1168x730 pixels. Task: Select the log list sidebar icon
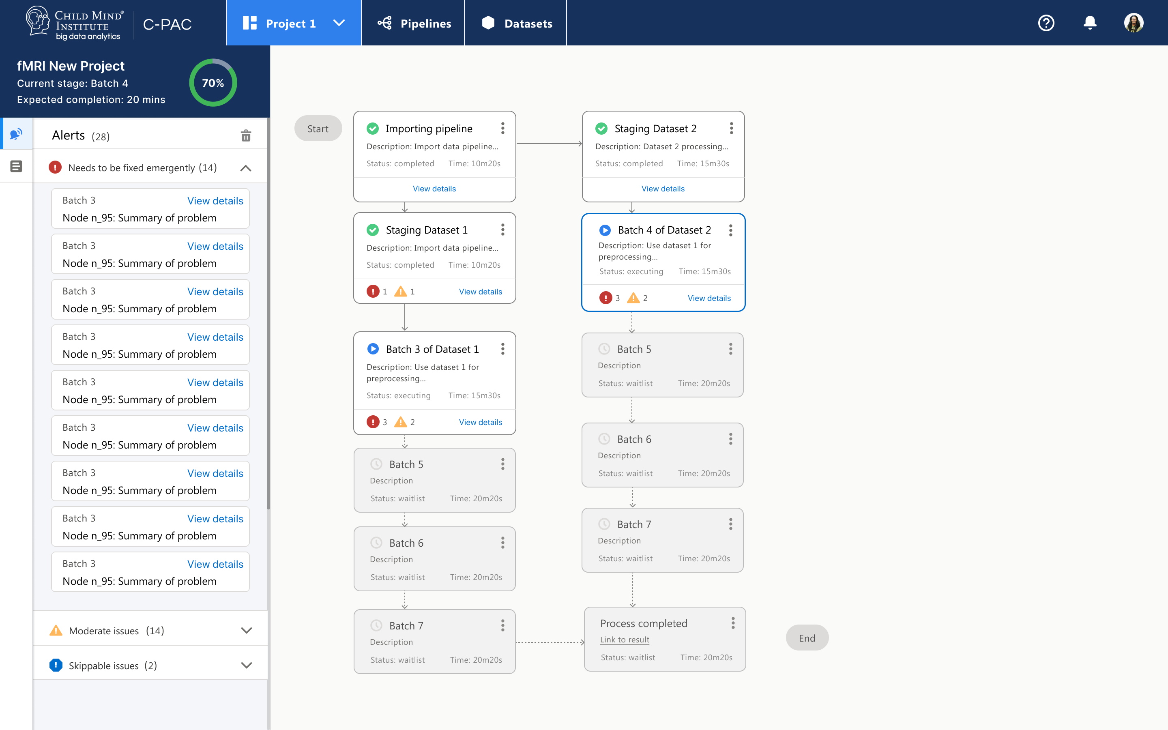16,167
